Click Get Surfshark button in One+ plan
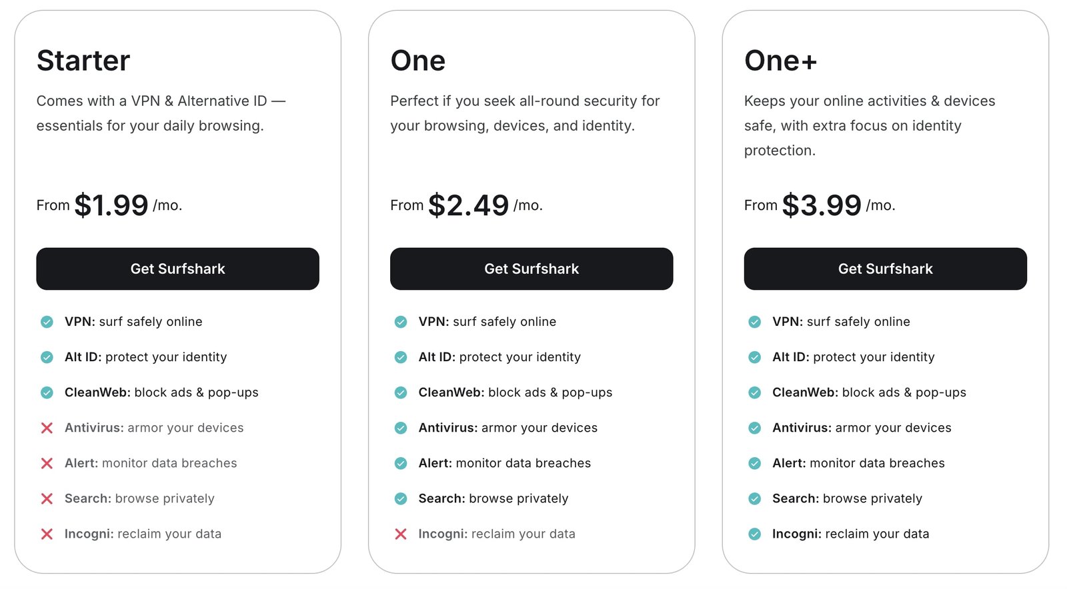The width and height of the screenshot is (1067, 589). click(x=886, y=269)
